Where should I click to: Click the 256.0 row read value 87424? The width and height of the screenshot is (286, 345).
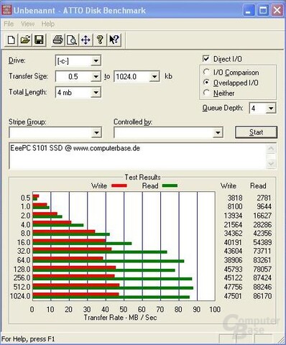click(262, 277)
